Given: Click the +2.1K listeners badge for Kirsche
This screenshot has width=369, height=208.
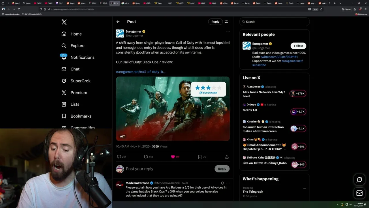Looking at the screenshot, I should coord(298,129).
